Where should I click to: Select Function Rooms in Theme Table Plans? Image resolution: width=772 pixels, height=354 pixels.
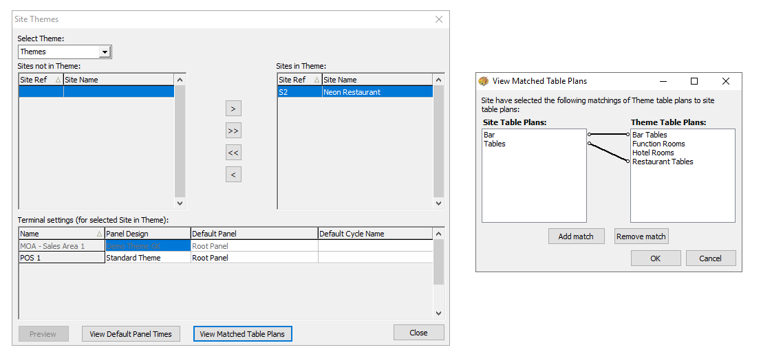pyautogui.click(x=658, y=144)
